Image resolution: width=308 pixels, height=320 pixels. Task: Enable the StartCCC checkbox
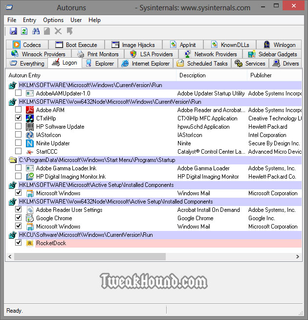(x=19, y=151)
